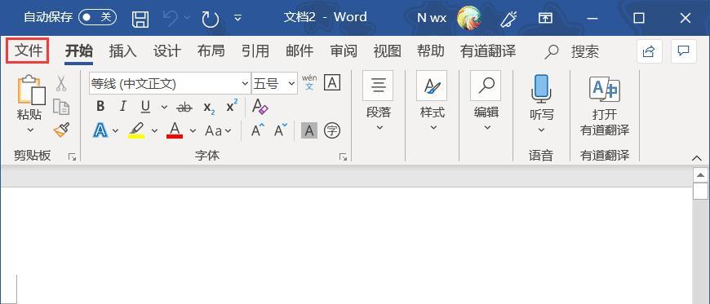Image resolution: width=710 pixels, height=304 pixels.
Task: Click the Save floppy disk icon
Action: tap(140, 19)
